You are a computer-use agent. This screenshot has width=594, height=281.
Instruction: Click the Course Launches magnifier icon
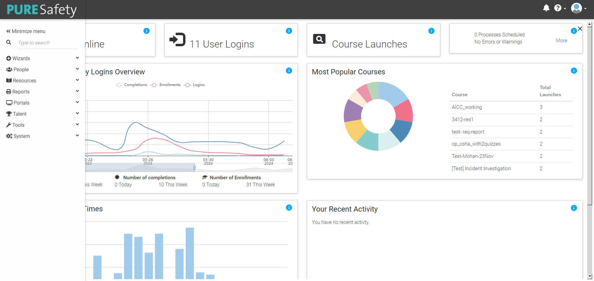[319, 39]
